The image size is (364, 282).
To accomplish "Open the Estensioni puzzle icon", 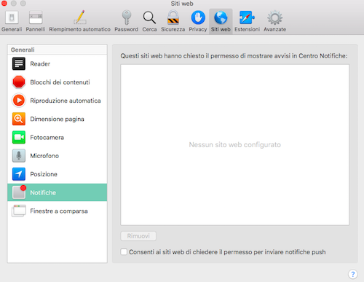I will pos(247,17).
